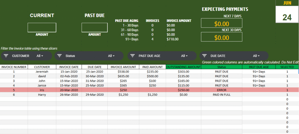Click the ERROR status cell
Image resolution: width=299 pixels, height=134 pixels.
point(222,90)
